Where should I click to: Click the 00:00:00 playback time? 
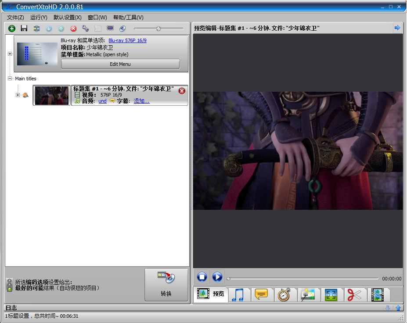click(x=392, y=279)
